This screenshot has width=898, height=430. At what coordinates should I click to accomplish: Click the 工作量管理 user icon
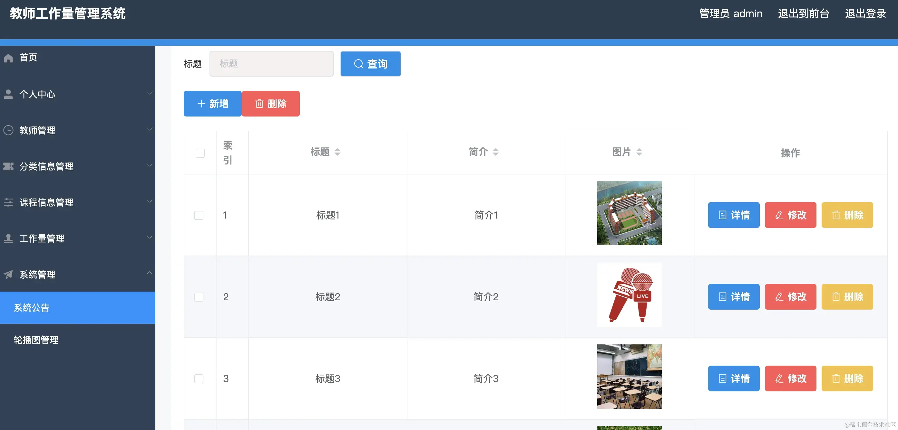click(8, 238)
